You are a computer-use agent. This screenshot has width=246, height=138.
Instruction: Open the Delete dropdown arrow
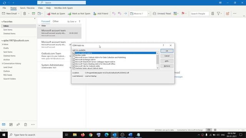pyautogui.click(x=29, y=14)
